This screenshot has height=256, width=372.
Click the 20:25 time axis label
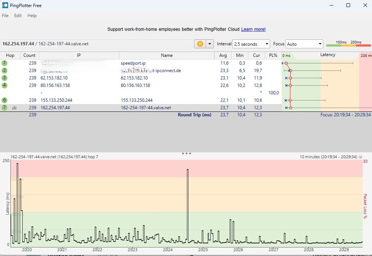click(203, 250)
